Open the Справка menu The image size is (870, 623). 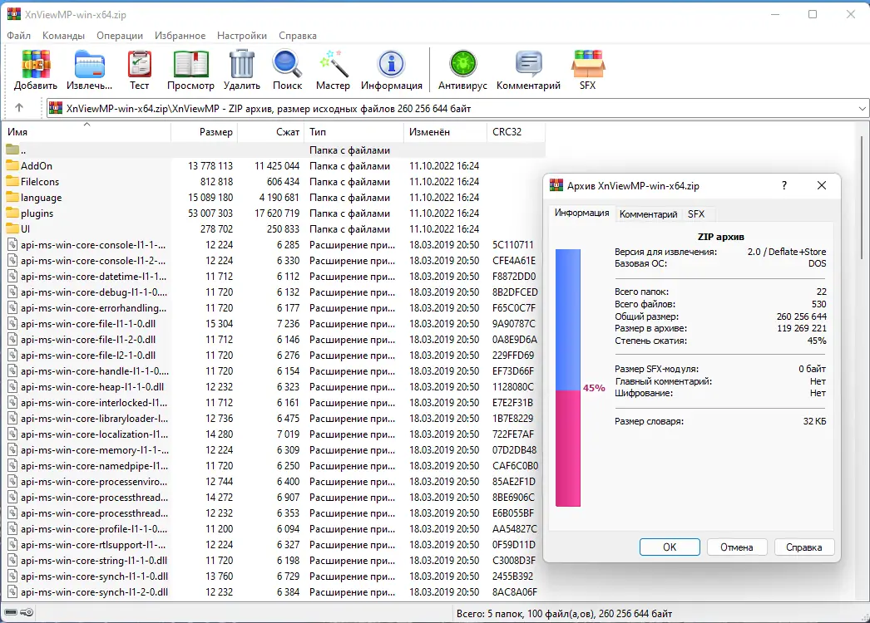[298, 36]
